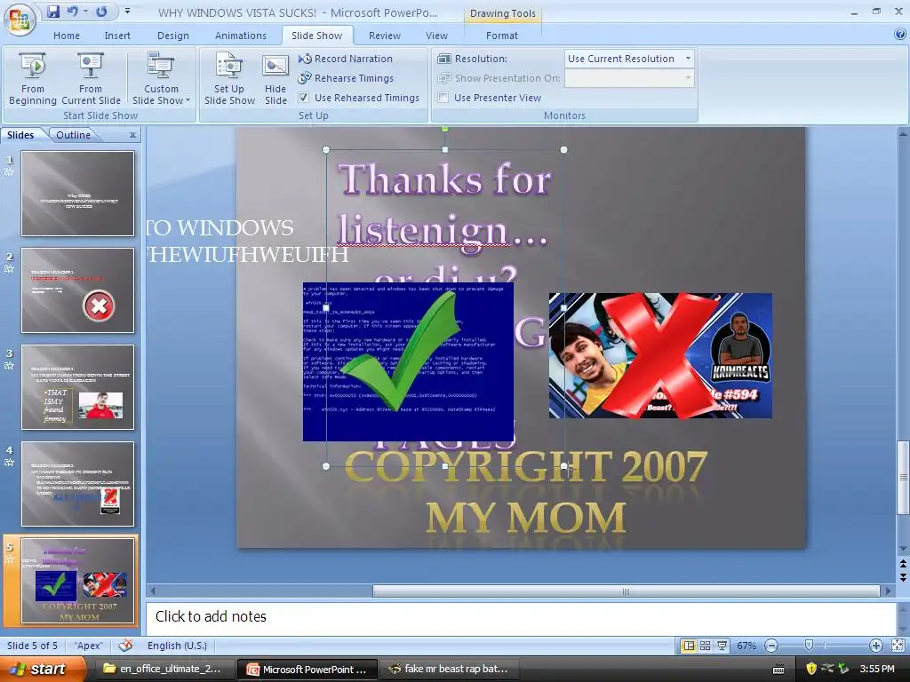This screenshot has height=682, width=910.
Task: Start slide show From Beginning
Action: [x=33, y=78]
